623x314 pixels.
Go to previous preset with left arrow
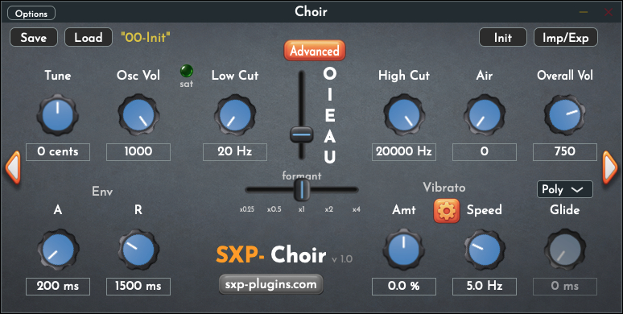click(13, 167)
